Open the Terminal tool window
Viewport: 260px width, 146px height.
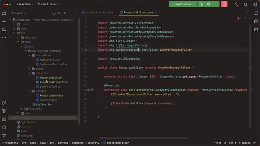4,119
